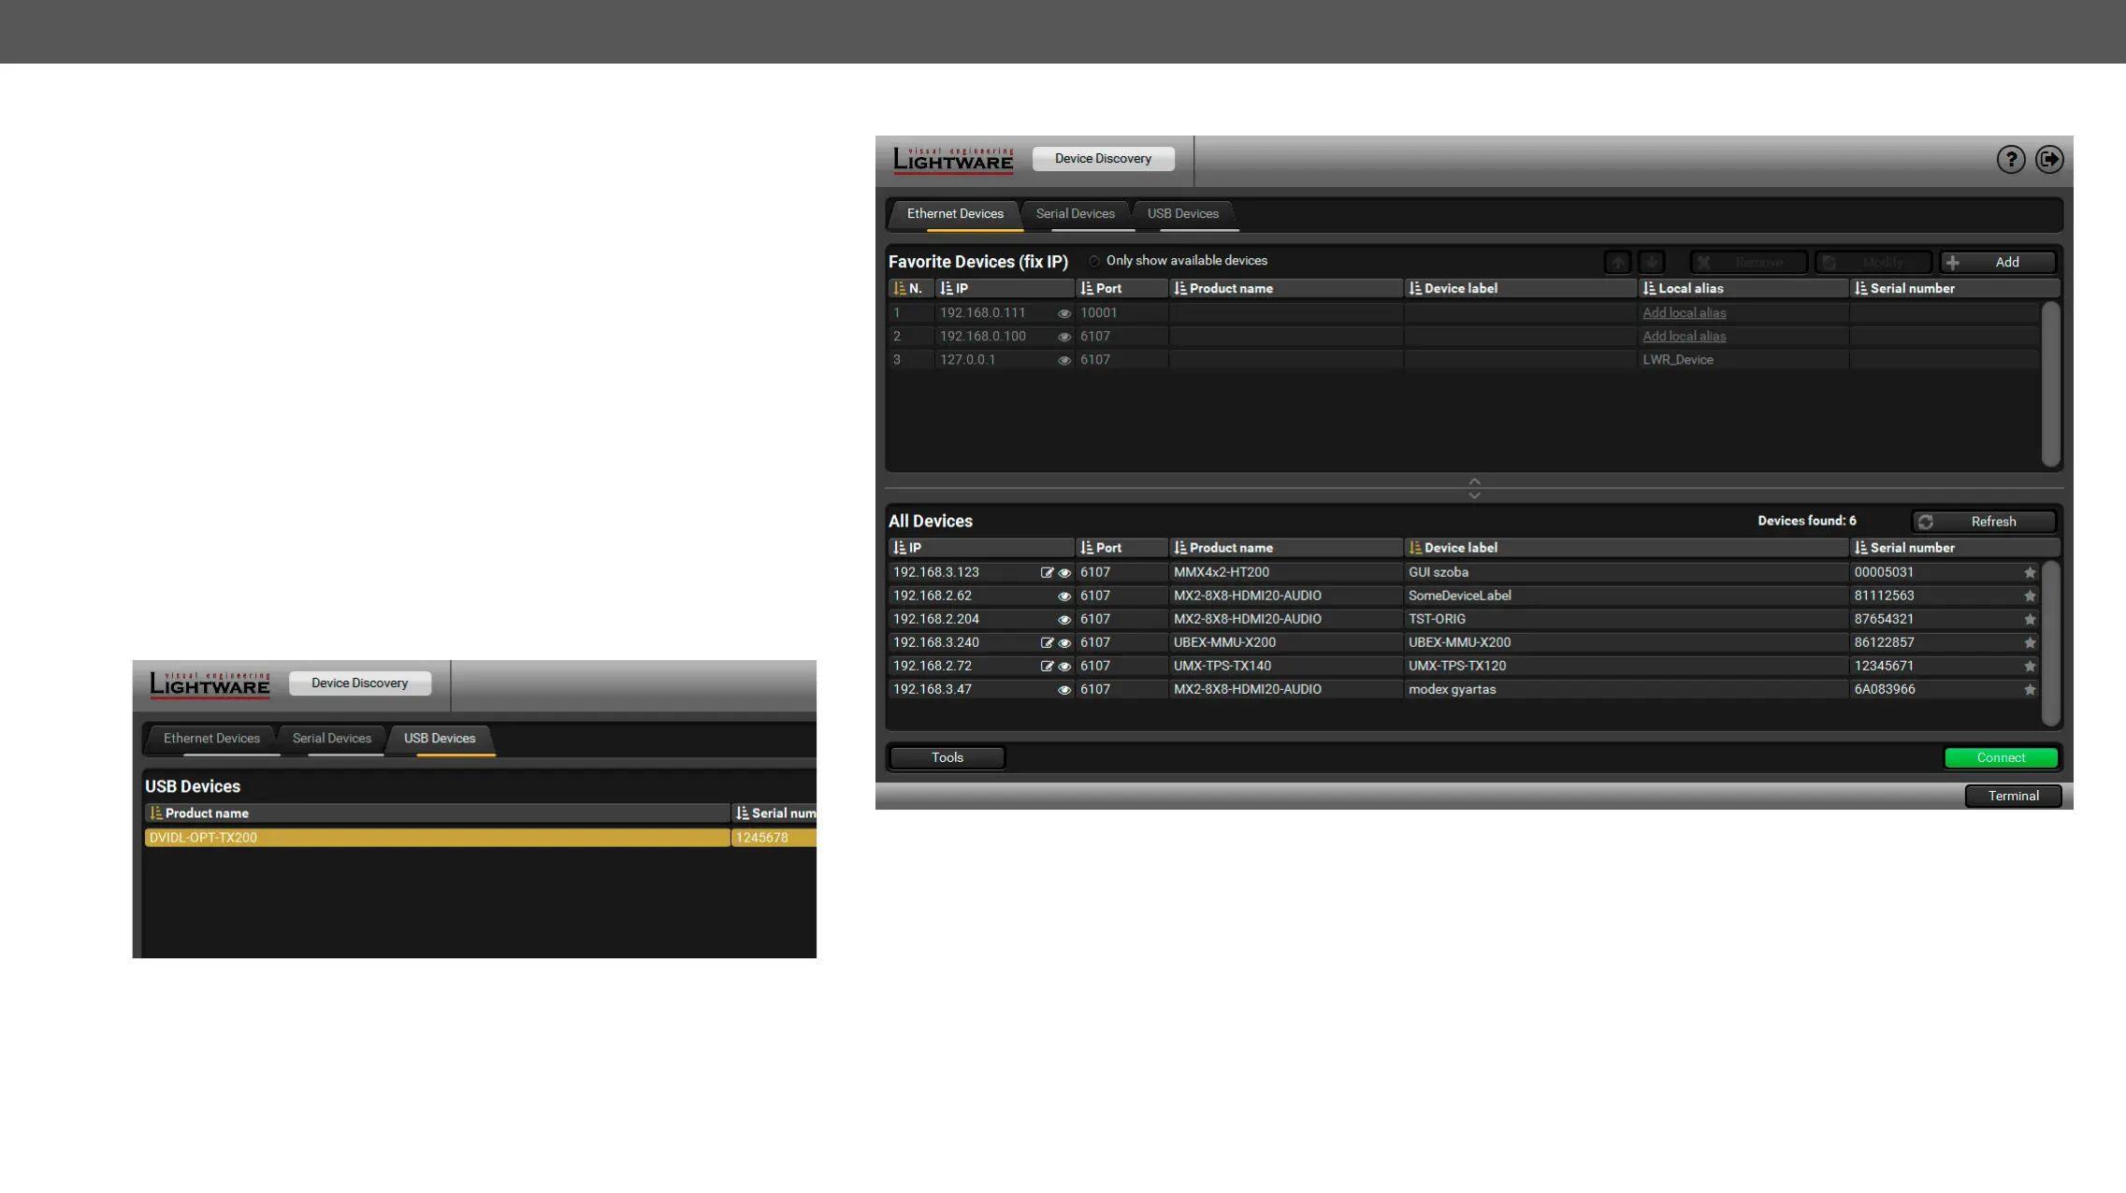Click the Modify favorite device button

(x=1873, y=263)
